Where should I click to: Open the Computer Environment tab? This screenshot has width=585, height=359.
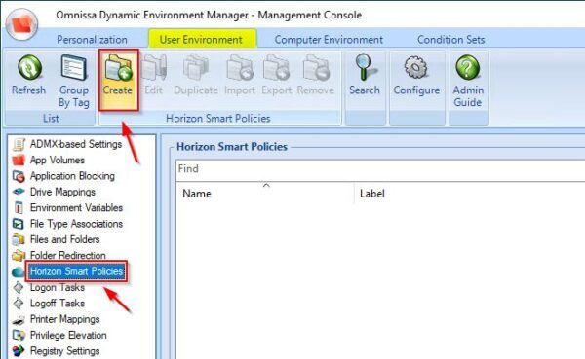coord(329,40)
